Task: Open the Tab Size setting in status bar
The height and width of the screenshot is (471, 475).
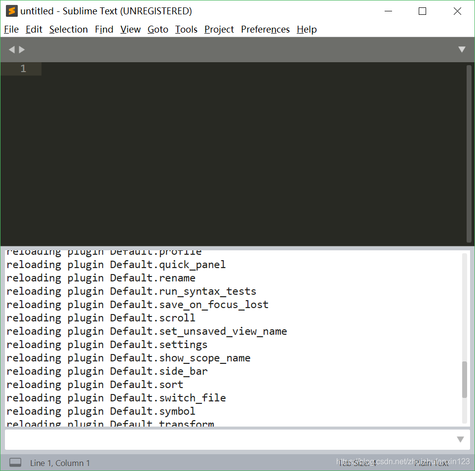Action: (357, 463)
